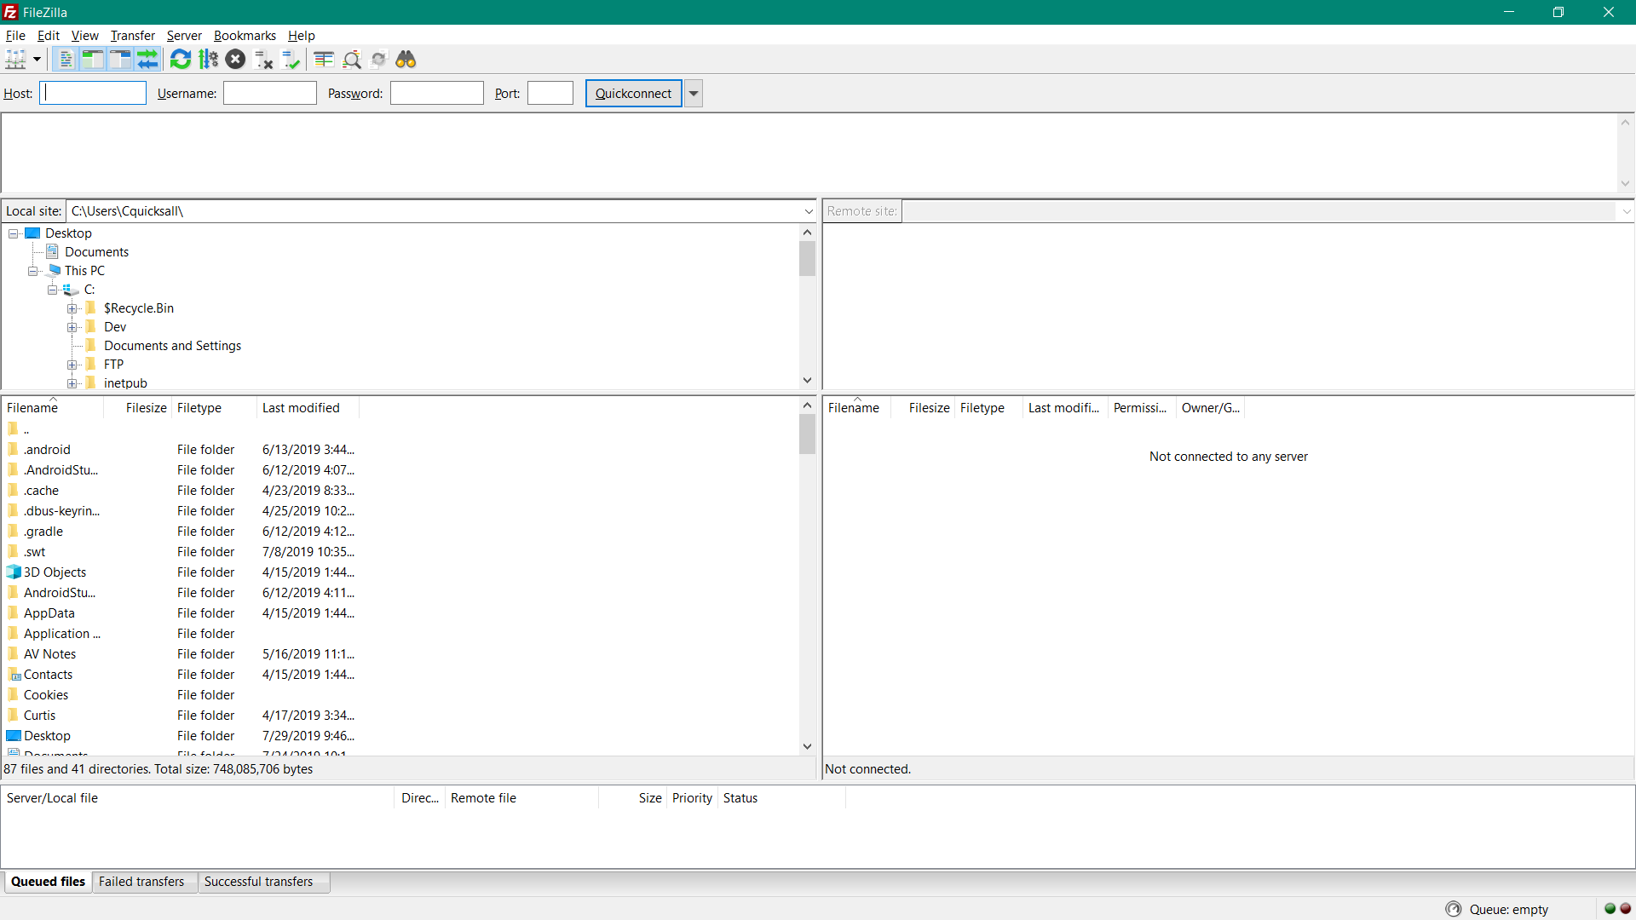Open the Quickconnect history dropdown
The width and height of the screenshot is (1636, 920).
[x=694, y=94]
